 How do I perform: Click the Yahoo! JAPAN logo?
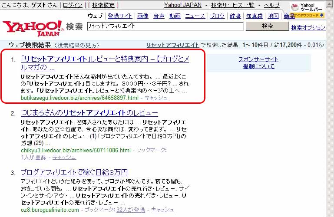click(33, 28)
